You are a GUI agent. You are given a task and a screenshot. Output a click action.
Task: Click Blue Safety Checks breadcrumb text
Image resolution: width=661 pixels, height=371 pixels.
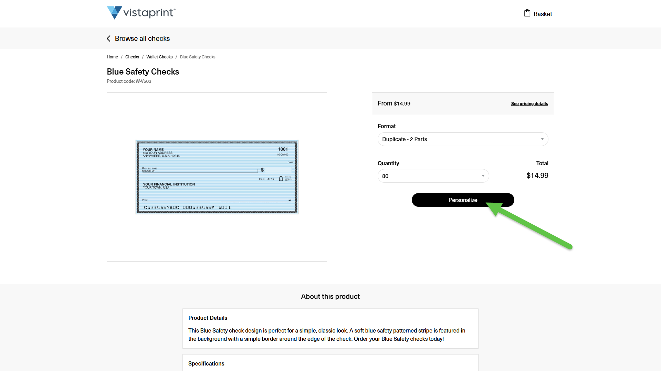pyautogui.click(x=198, y=57)
